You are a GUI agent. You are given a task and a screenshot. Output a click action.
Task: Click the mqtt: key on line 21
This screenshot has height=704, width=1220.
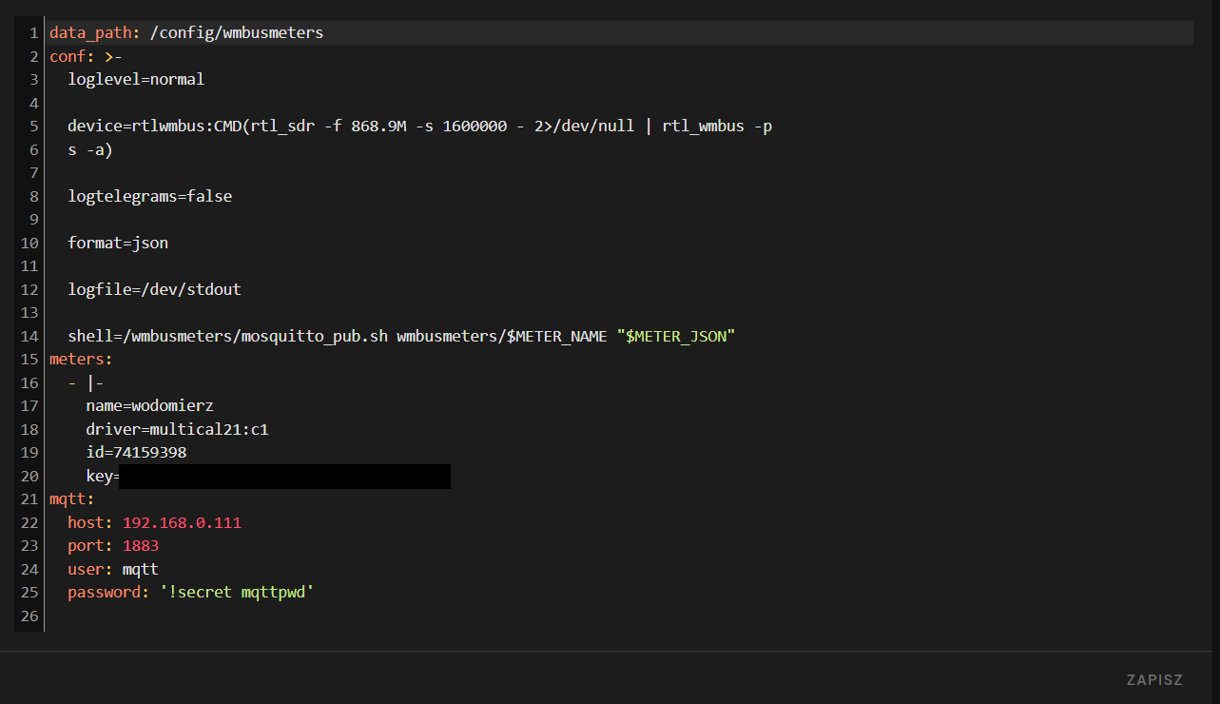(x=72, y=499)
